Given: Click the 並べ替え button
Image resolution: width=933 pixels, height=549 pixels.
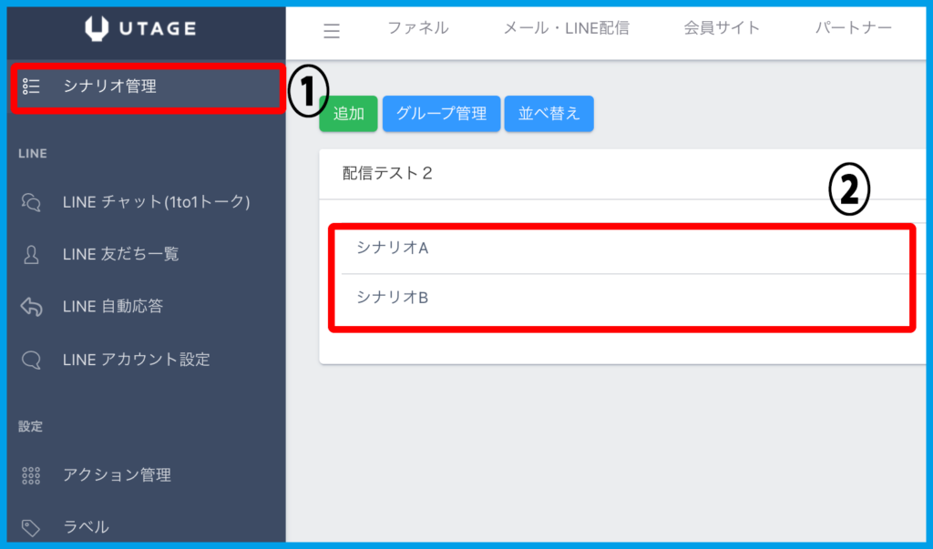Looking at the screenshot, I should click(x=549, y=113).
